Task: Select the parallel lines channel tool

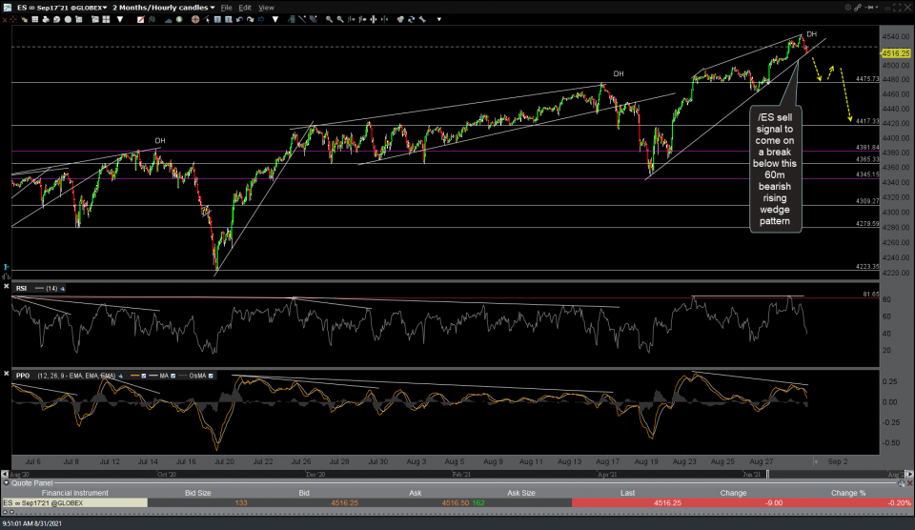Action: [x=313, y=19]
